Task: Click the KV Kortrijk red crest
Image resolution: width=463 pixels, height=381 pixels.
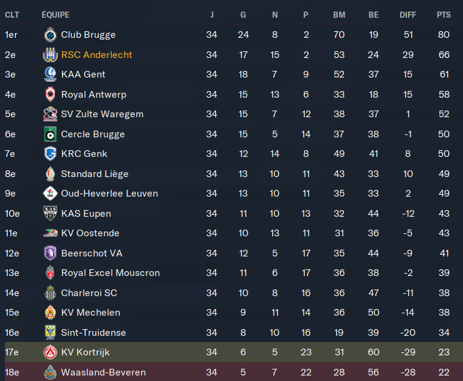Action: [49, 352]
